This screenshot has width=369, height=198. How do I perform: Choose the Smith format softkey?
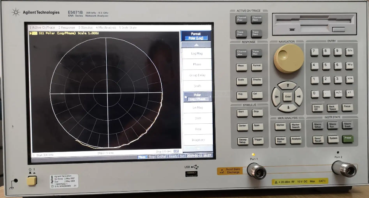(x=197, y=86)
